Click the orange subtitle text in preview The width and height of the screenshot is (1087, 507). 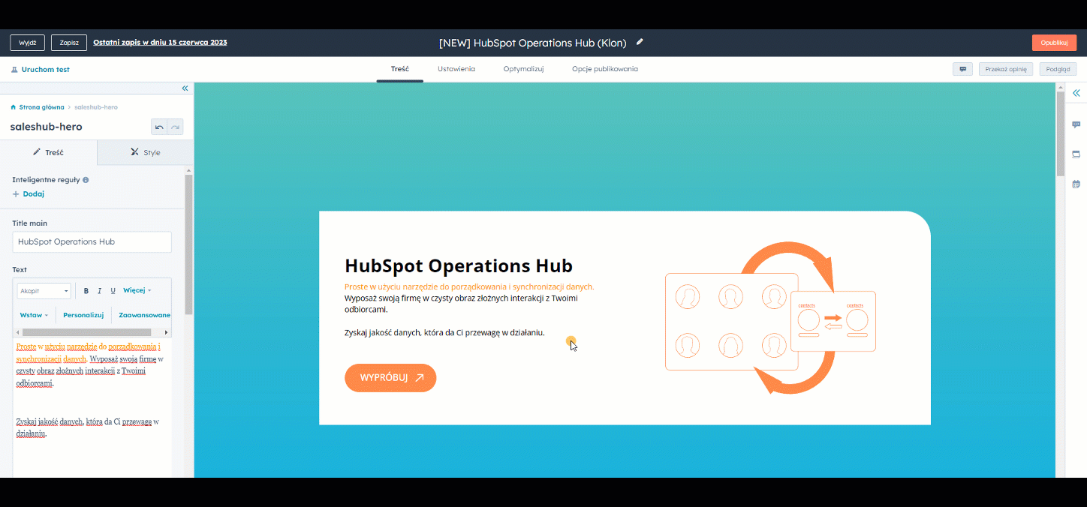click(x=469, y=286)
